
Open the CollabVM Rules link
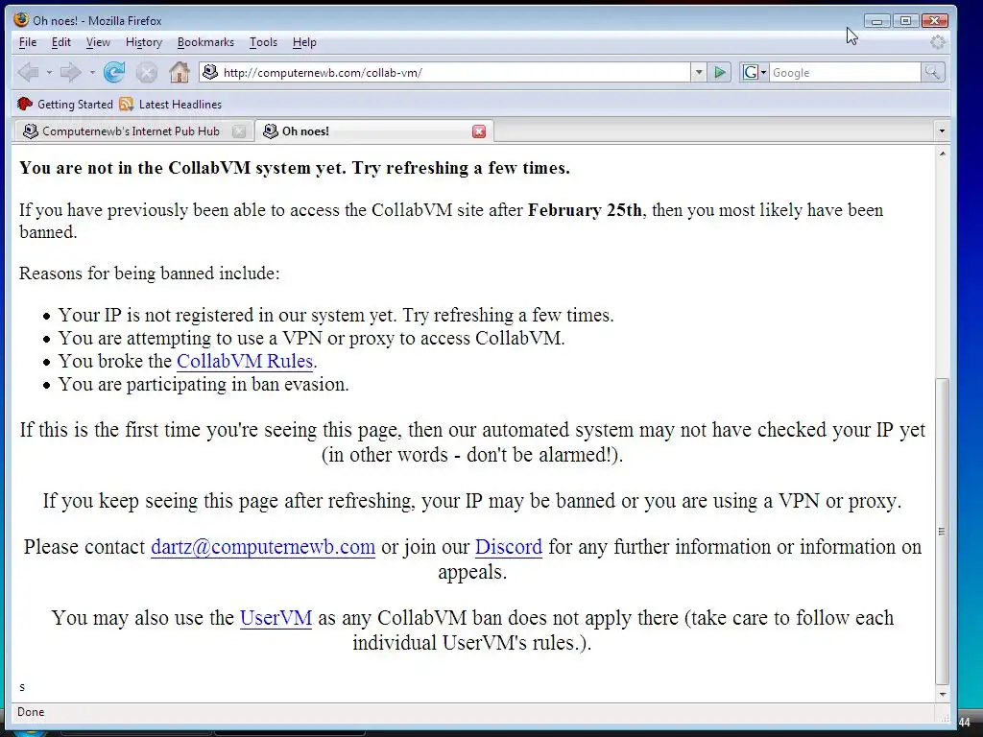pyautogui.click(x=245, y=362)
